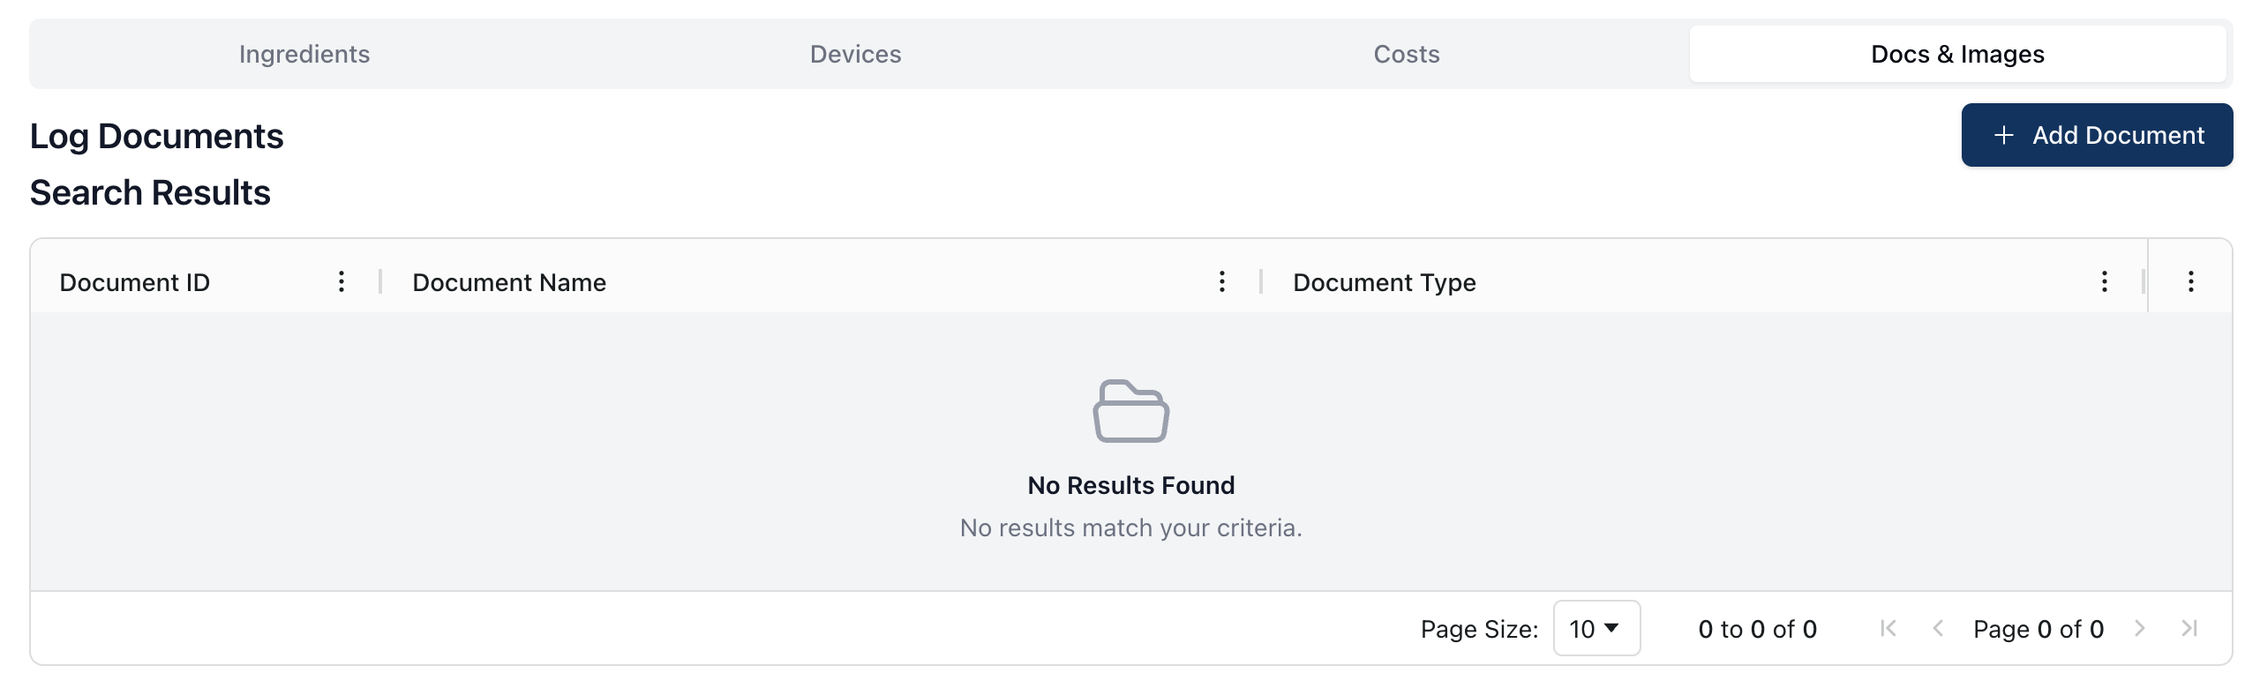Screen dimensions: 2260x688
Task: Click the Docs & Images tab
Action: coord(1956,55)
